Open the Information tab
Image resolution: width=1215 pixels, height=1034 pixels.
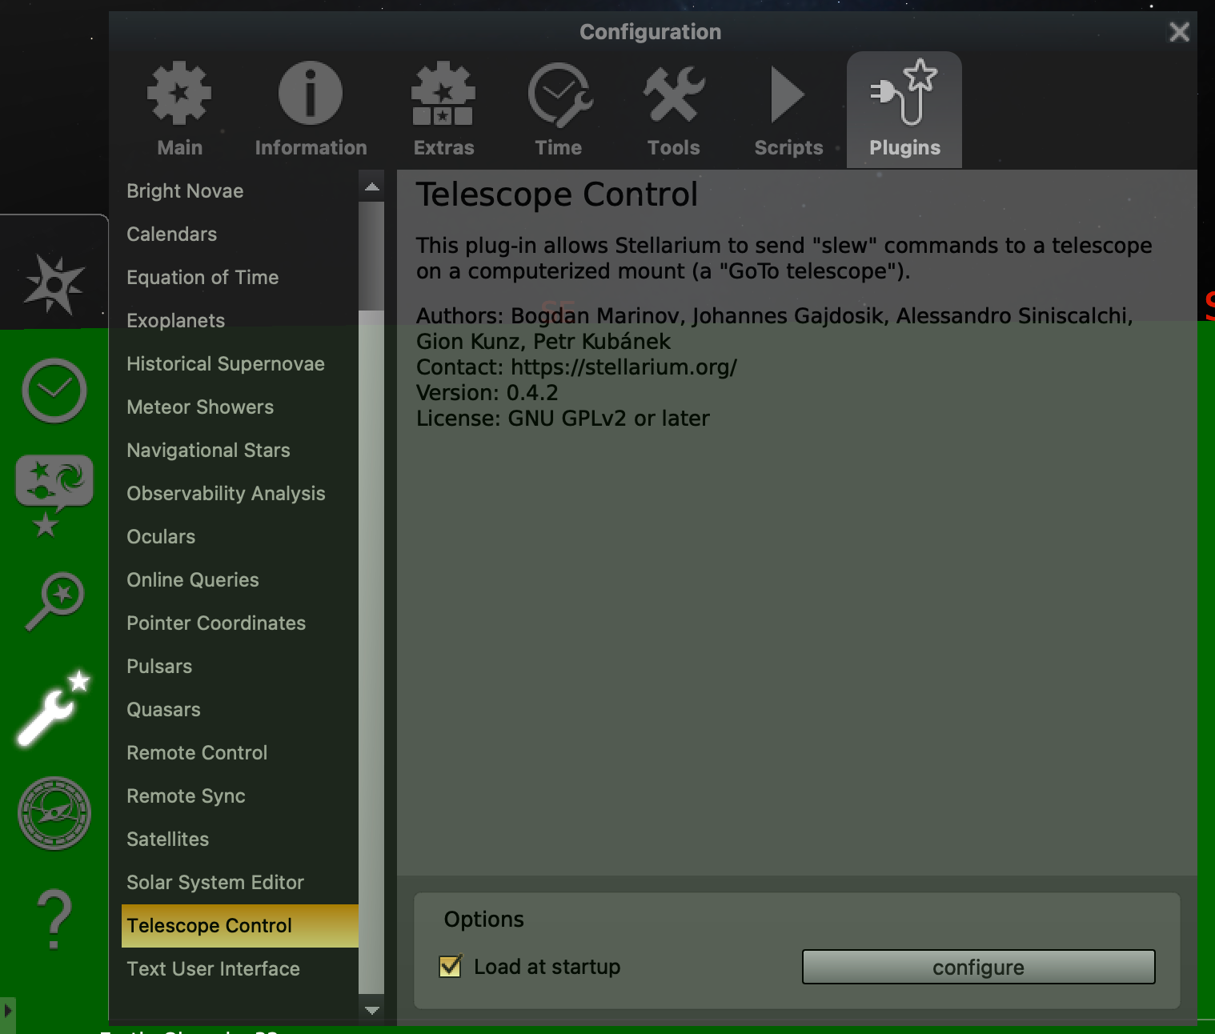pos(311,110)
